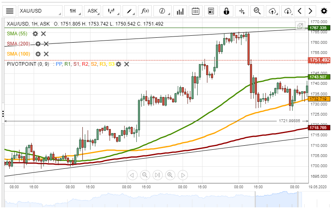Click the info circle icon
334x211 pixels.
(x=162, y=11)
